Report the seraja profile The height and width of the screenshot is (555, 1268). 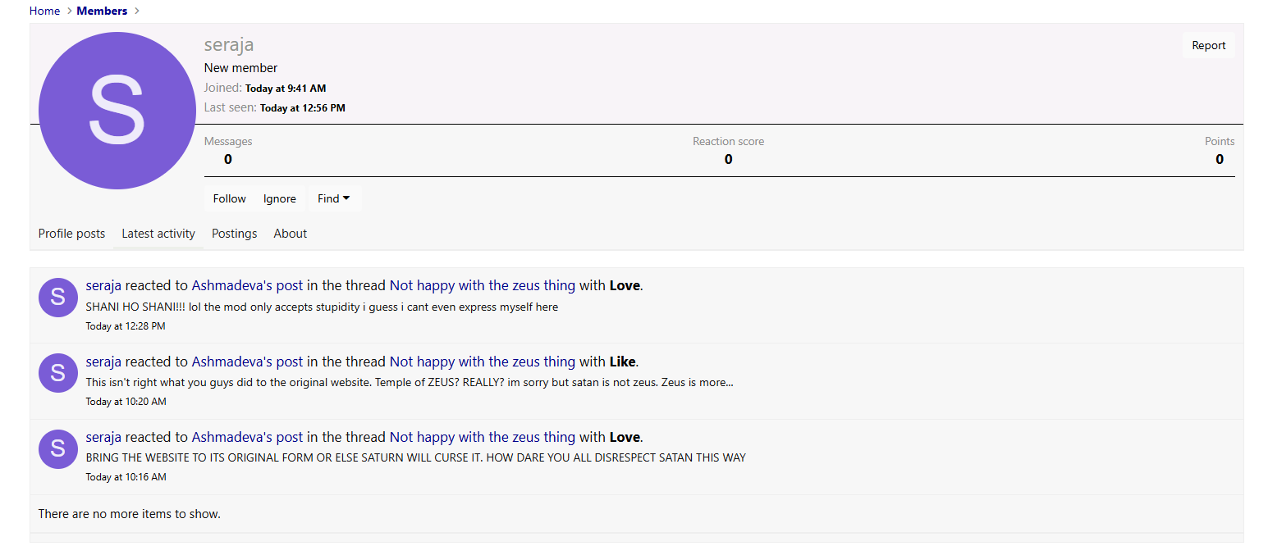(x=1208, y=46)
